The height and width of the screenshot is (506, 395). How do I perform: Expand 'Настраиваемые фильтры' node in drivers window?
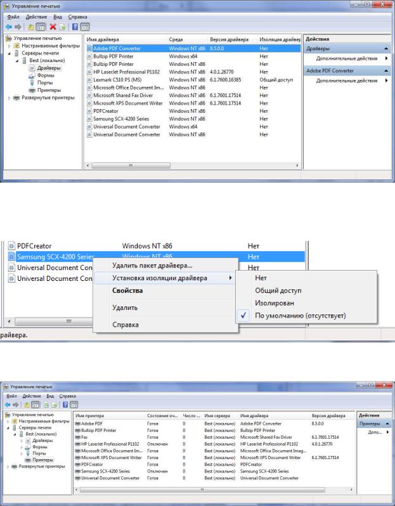(x=10, y=46)
